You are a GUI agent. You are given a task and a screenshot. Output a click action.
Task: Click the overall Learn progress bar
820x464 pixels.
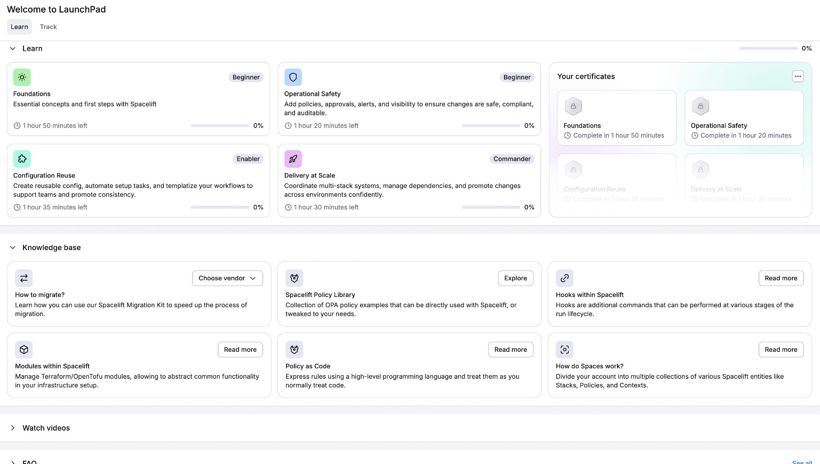[768, 48]
